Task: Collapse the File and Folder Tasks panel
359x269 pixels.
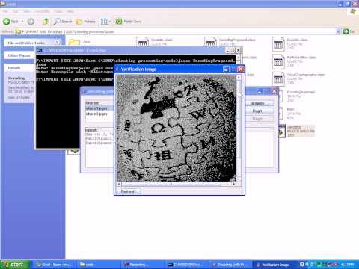Action: 57,43
